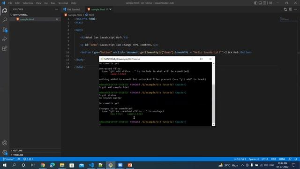300x169 pixels.
Task: Open the Windows Start menu
Action: coord(5,165)
